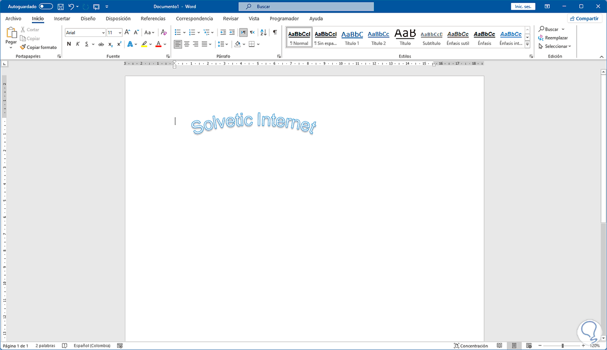Set left-to-right text direction

point(243,32)
